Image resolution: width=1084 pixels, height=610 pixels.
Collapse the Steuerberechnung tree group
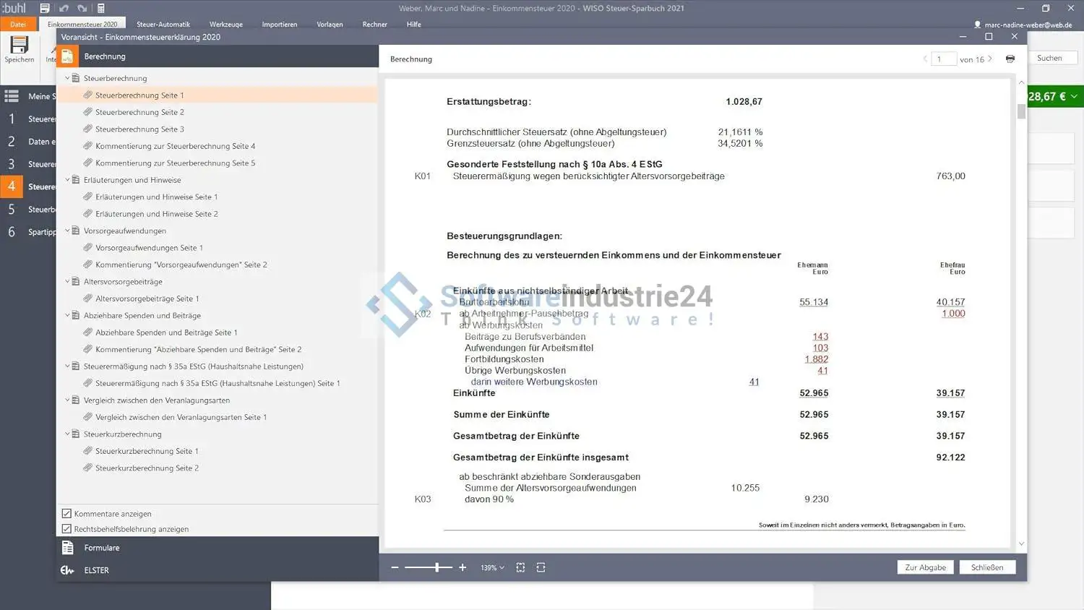pos(67,78)
